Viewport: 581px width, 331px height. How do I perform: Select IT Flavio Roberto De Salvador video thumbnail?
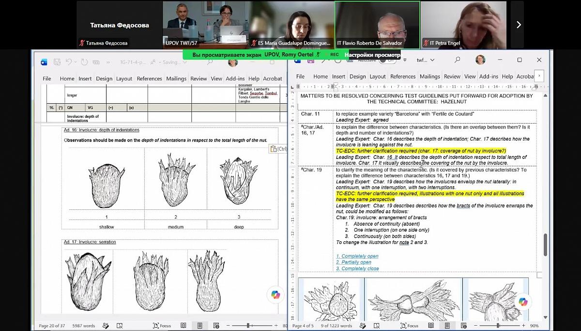click(x=378, y=25)
